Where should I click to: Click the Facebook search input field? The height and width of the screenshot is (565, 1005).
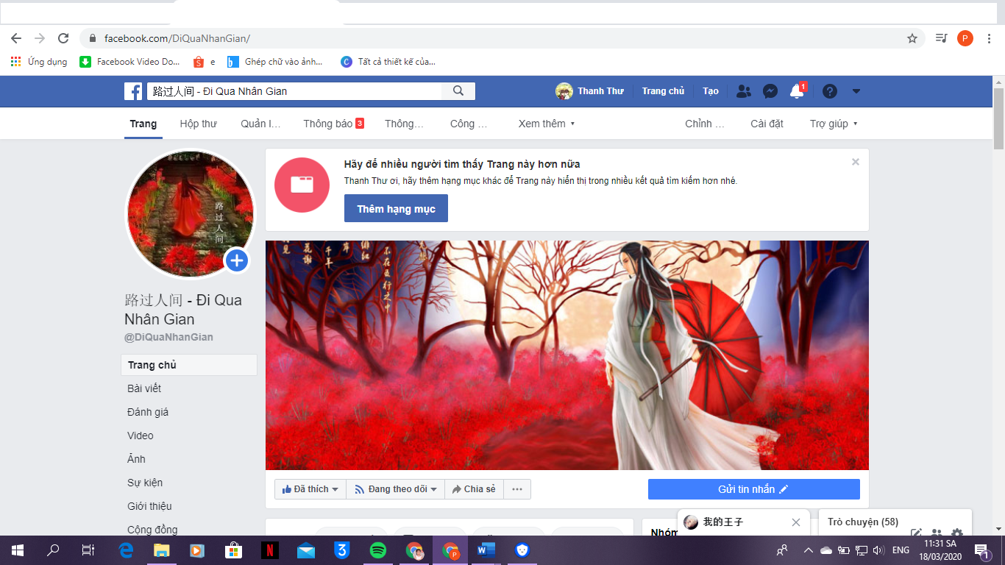294,91
